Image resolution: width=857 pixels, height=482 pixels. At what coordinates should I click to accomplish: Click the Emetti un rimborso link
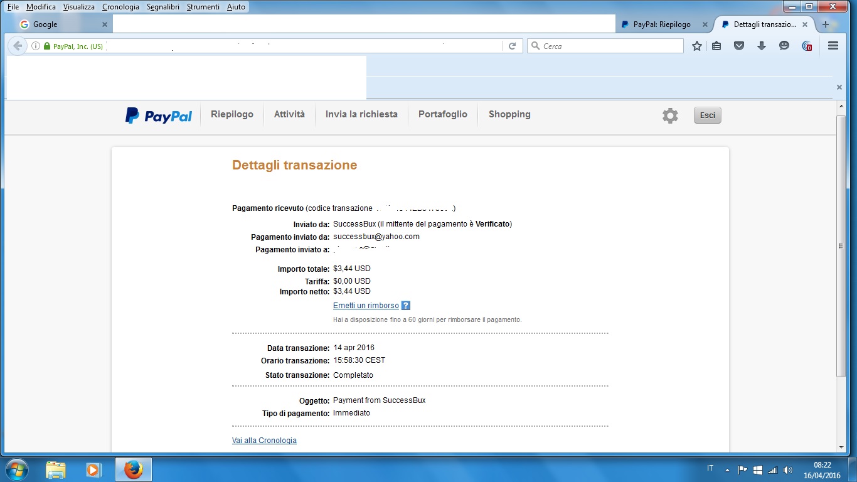366,306
